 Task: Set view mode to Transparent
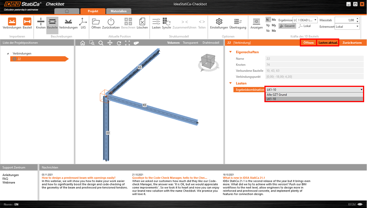(190, 43)
